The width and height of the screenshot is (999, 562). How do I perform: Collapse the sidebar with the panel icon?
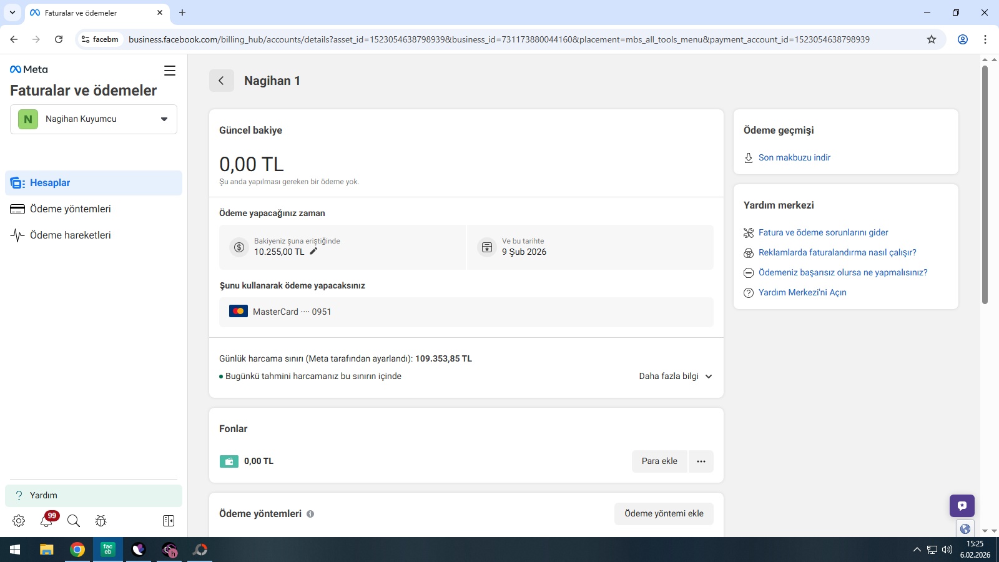(x=169, y=521)
